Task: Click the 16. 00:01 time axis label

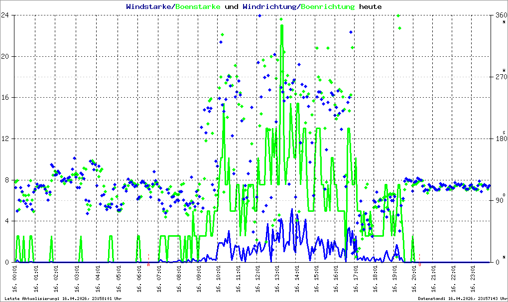Action: pos(14,279)
